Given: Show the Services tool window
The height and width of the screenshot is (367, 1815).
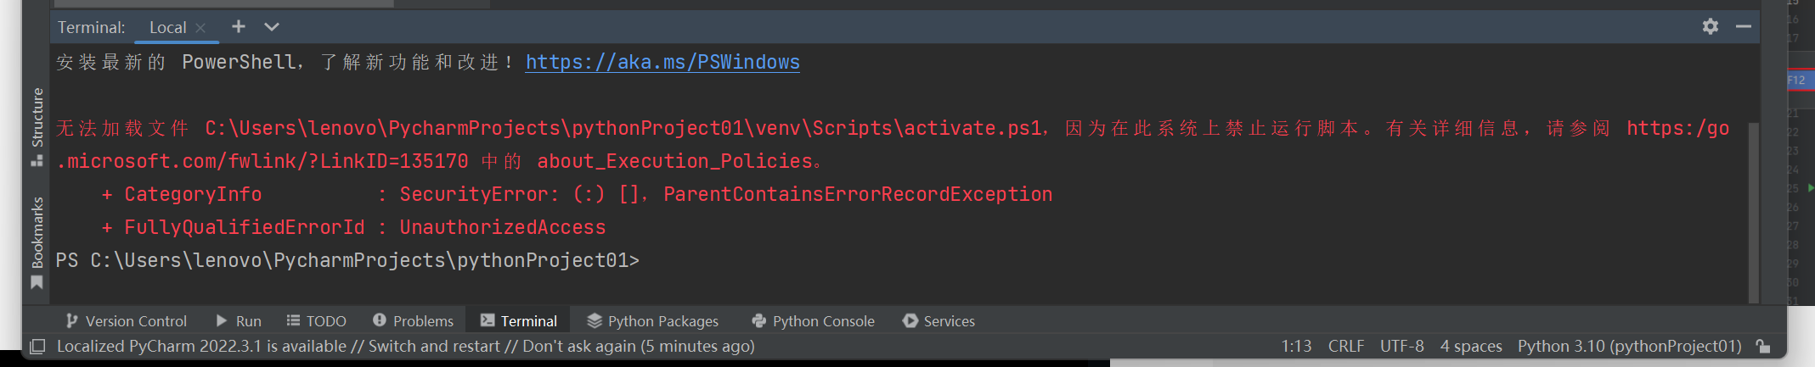Looking at the screenshot, I should (939, 321).
